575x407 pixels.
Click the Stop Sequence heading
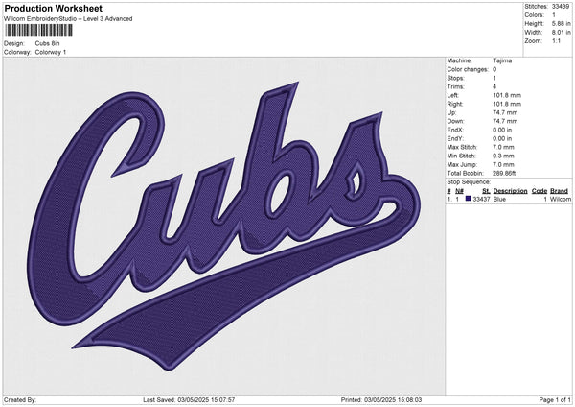469,181
